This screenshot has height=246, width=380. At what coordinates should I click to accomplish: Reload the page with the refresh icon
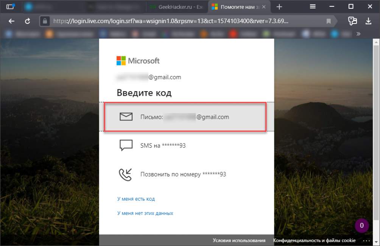pos(27,21)
